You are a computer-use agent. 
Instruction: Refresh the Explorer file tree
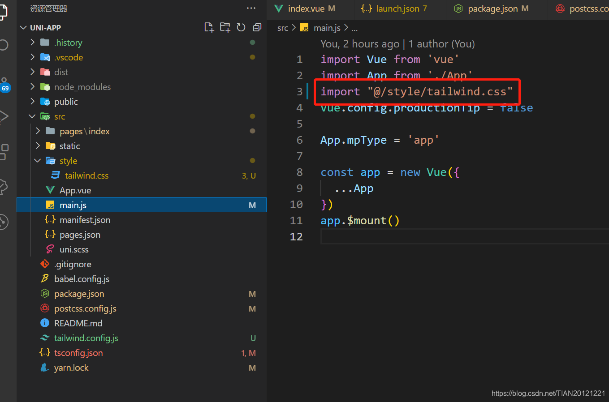(x=241, y=27)
